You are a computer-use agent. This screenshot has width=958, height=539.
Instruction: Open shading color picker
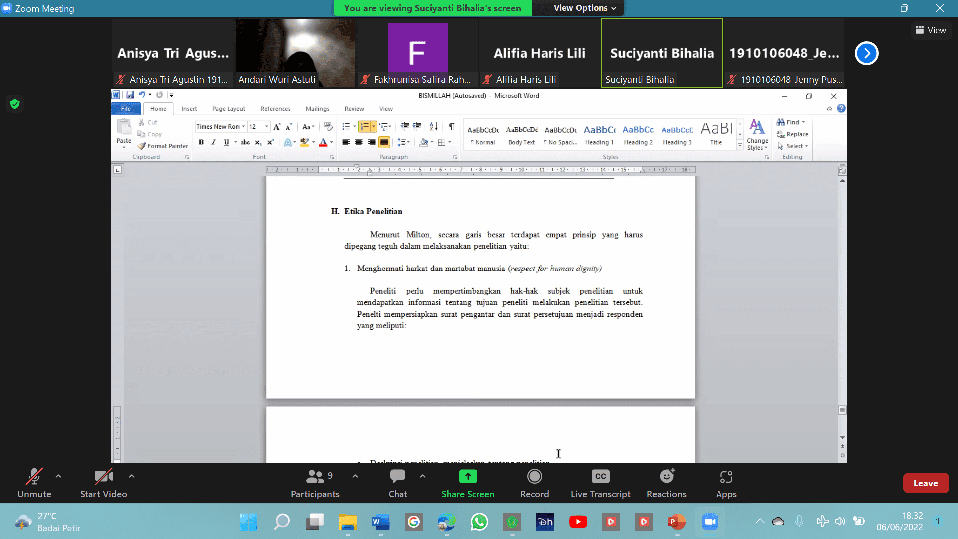pyautogui.click(x=432, y=142)
